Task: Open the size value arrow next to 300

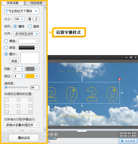Action: [x=22, y=19]
